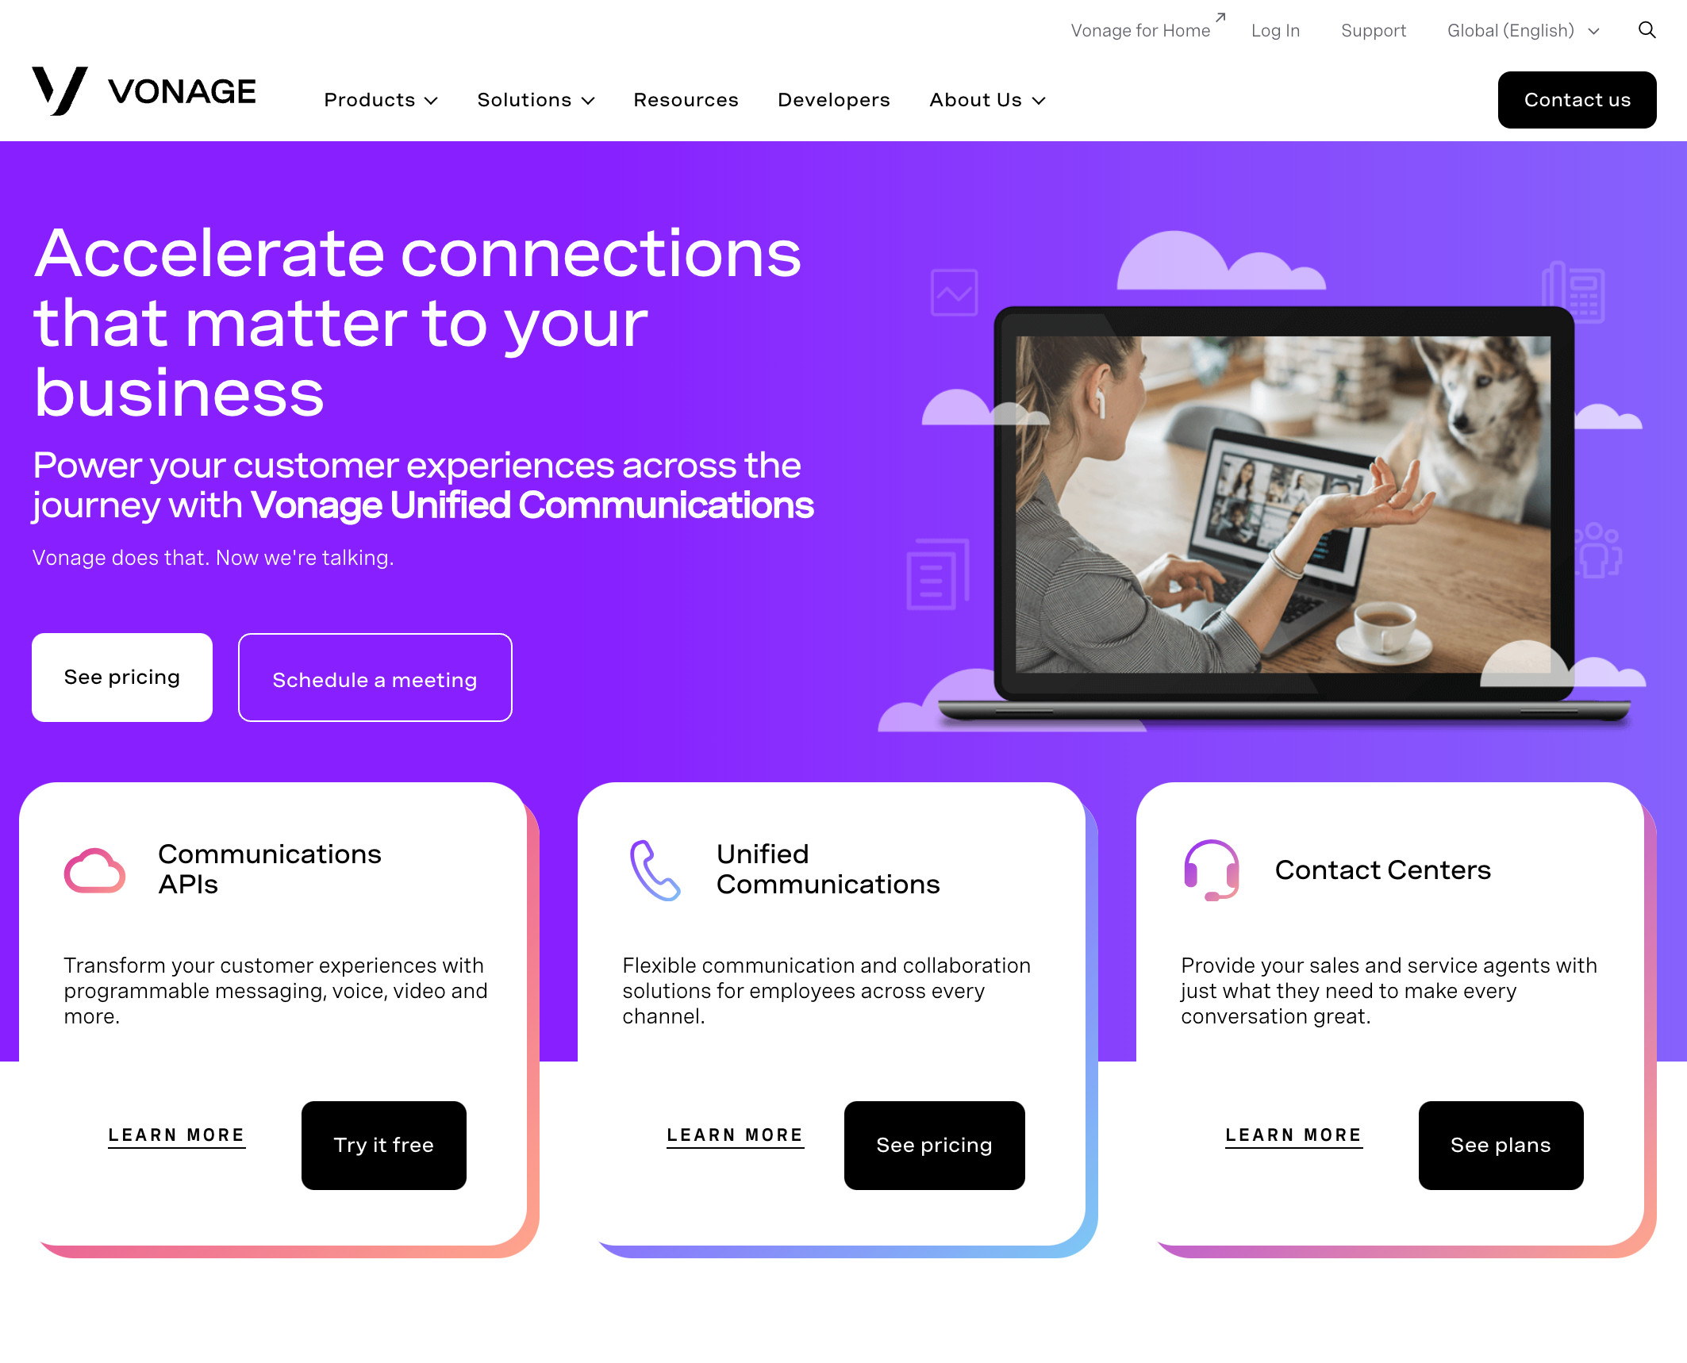Click the LEARN MORE link for Contact Centers
Screen dimensions: 1687x1363
pos(1293,1134)
